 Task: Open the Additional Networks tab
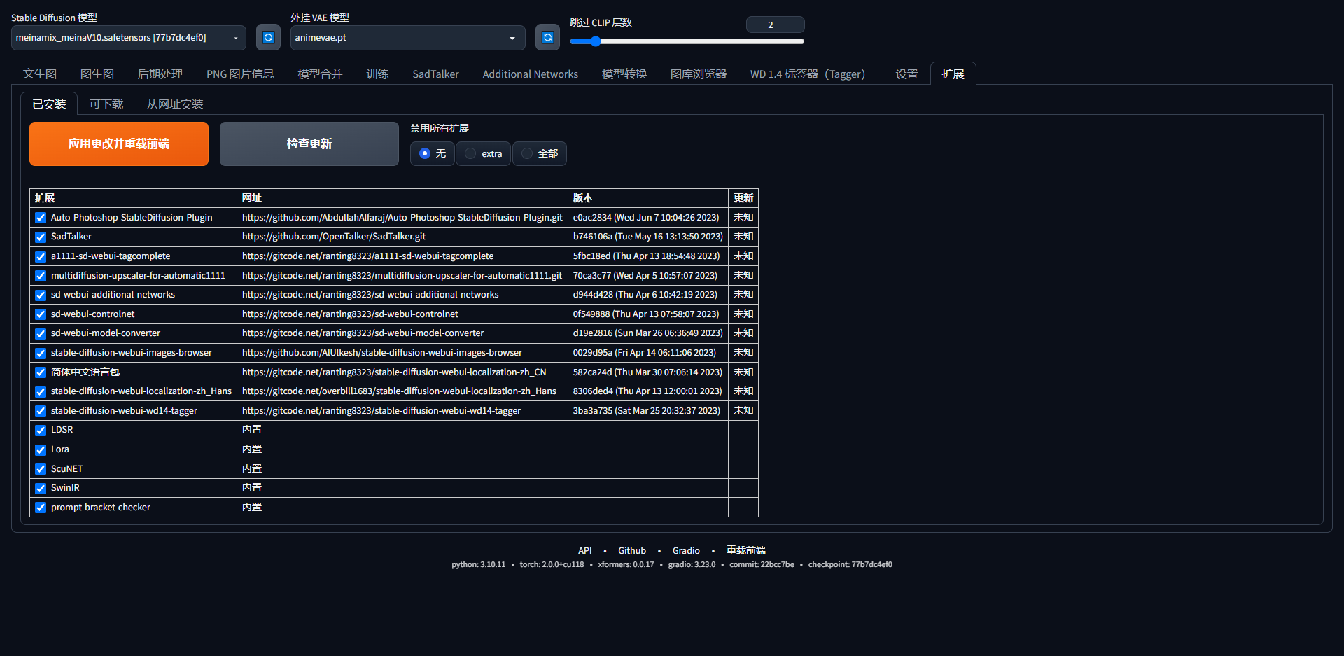point(530,74)
